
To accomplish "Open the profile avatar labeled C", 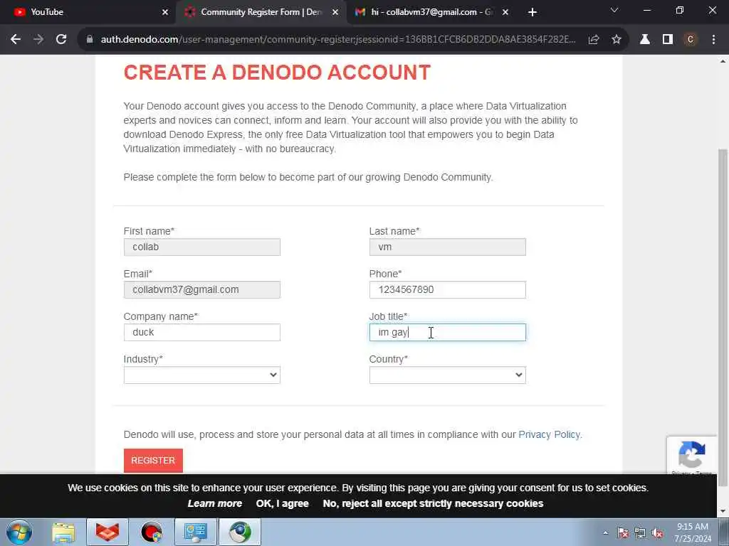I will pos(691,40).
